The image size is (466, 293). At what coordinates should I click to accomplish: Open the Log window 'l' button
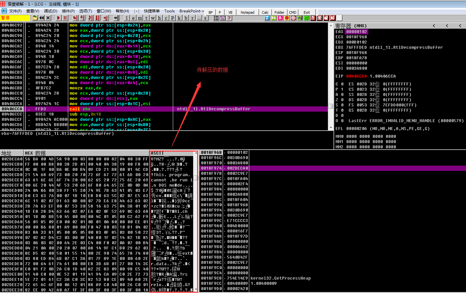coord(127,18)
